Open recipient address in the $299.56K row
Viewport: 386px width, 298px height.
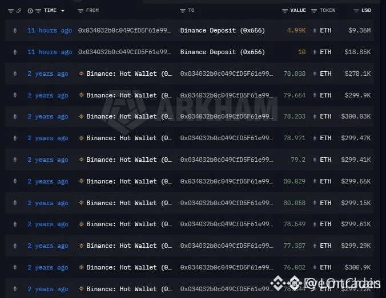tap(227, 181)
